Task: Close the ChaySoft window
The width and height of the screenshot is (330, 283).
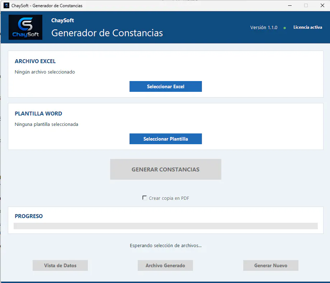Action: [x=322, y=5]
